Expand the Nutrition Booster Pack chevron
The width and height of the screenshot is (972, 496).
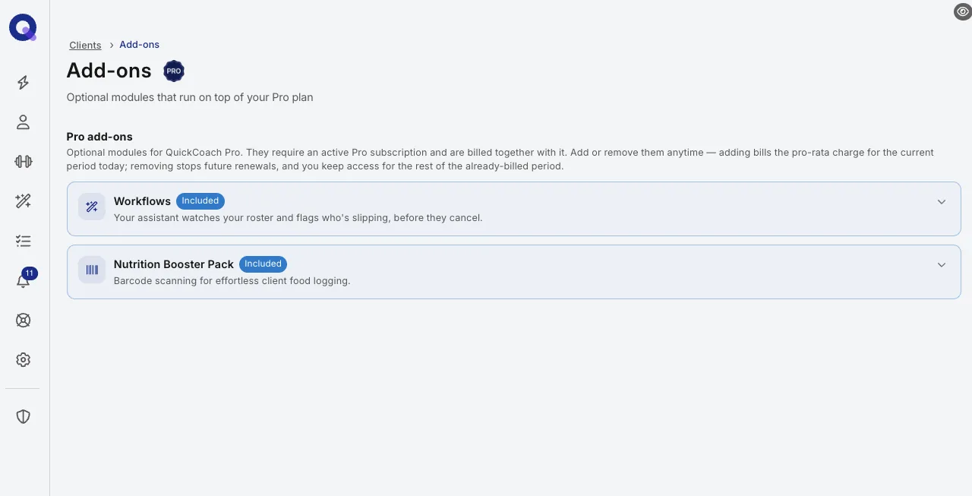coord(942,265)
